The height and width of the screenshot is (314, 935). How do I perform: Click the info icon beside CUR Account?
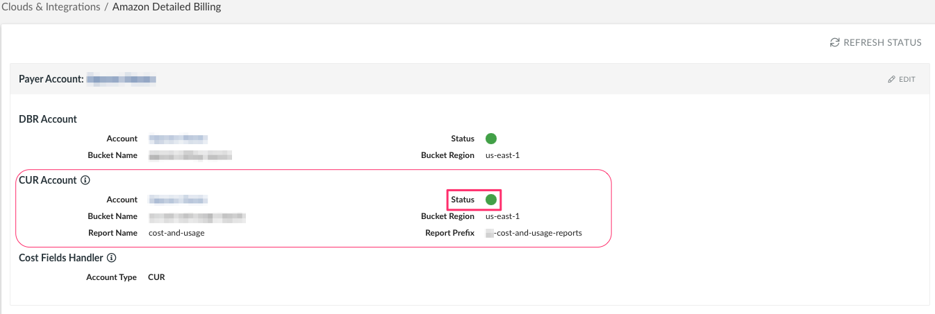coord(85,180)
